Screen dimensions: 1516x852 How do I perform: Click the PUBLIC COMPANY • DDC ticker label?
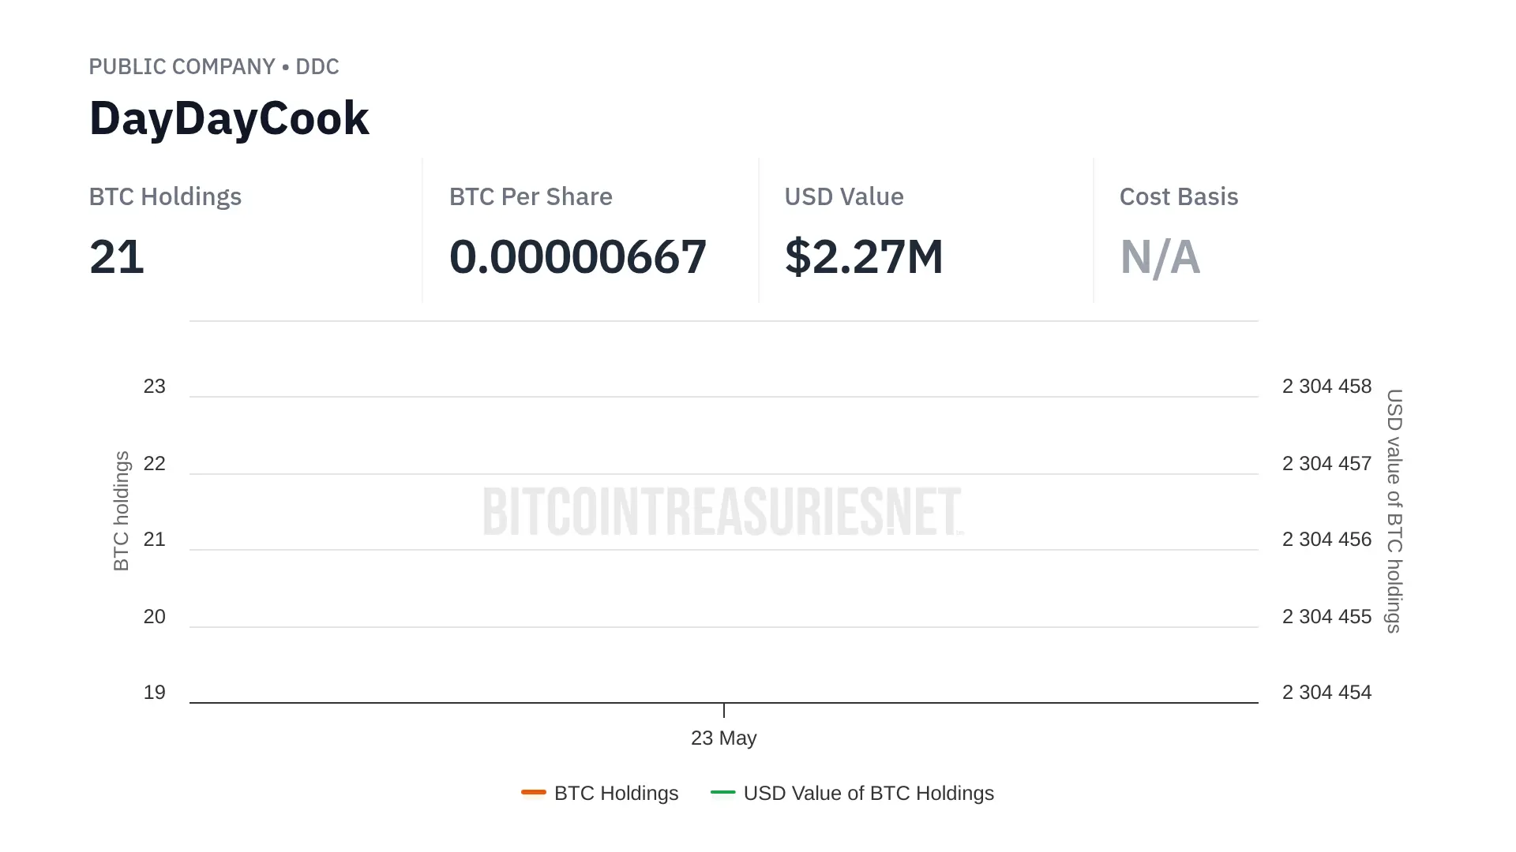214,67
